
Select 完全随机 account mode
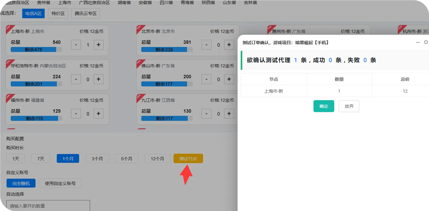pyautogui.click(x=21, y=183)
